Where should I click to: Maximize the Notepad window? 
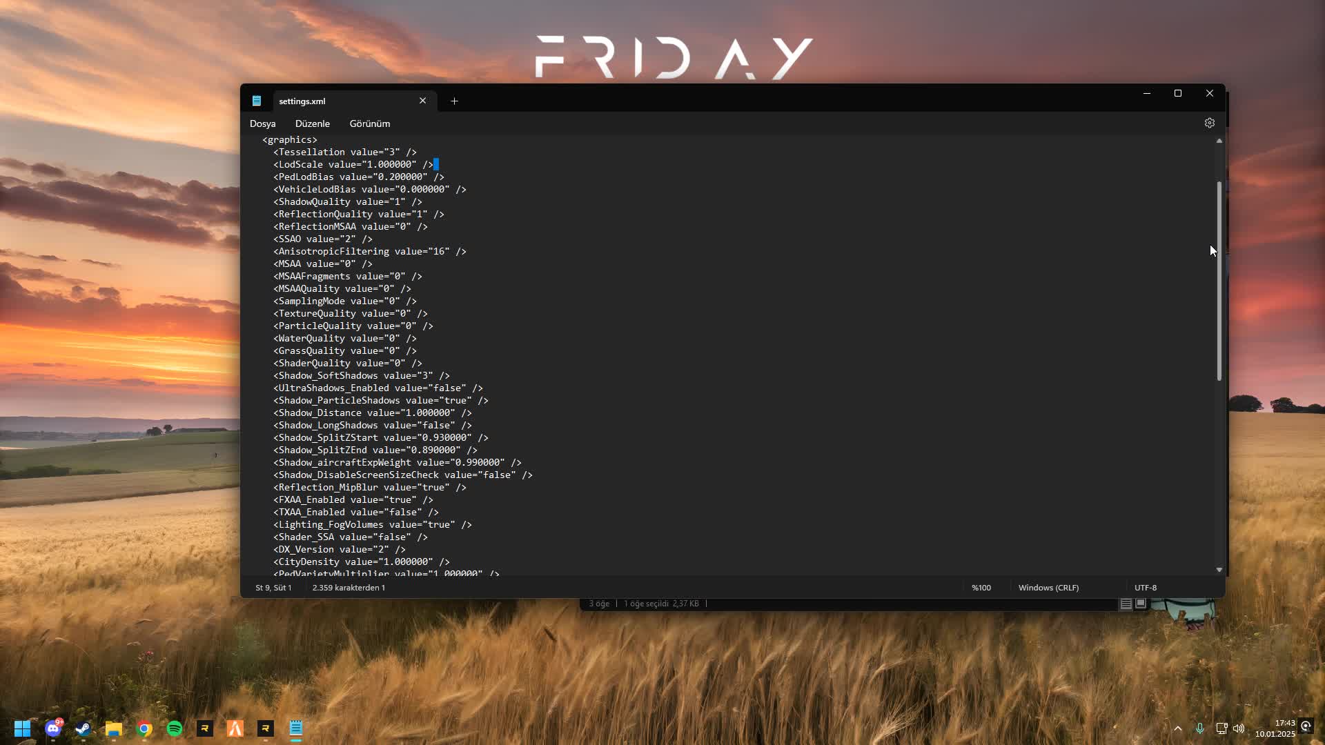click(x=1178, y=93)
